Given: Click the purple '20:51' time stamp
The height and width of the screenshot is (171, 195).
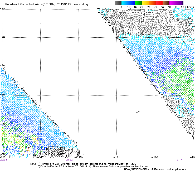Looking at the screenshot, I should click(x=3, y=160).
